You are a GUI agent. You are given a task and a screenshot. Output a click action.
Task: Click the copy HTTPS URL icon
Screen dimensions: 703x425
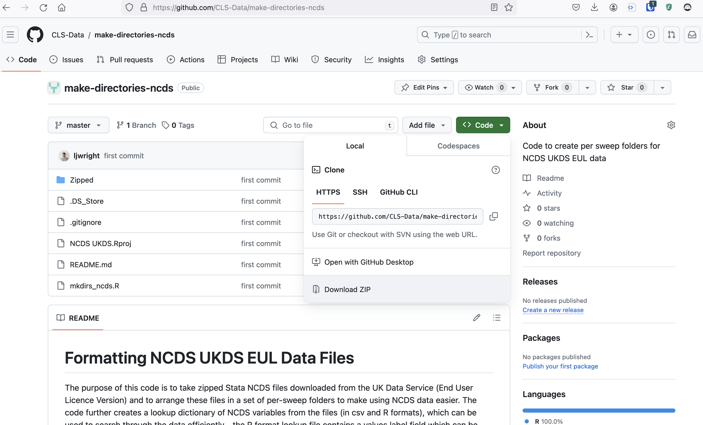tap(494, 217)
